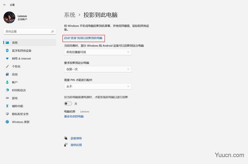Click 系统 breadcrumb in page title
This screenshot has height=164, width=248.
point(70,15)
